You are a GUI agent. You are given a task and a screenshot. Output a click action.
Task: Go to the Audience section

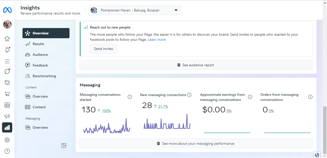tap(40, 55)
